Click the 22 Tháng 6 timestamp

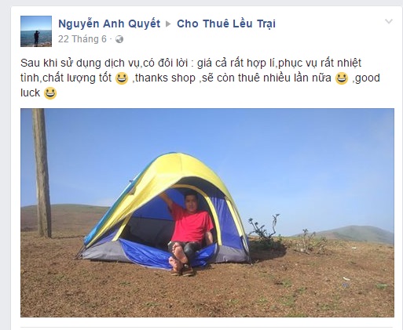tap(82, 39)
